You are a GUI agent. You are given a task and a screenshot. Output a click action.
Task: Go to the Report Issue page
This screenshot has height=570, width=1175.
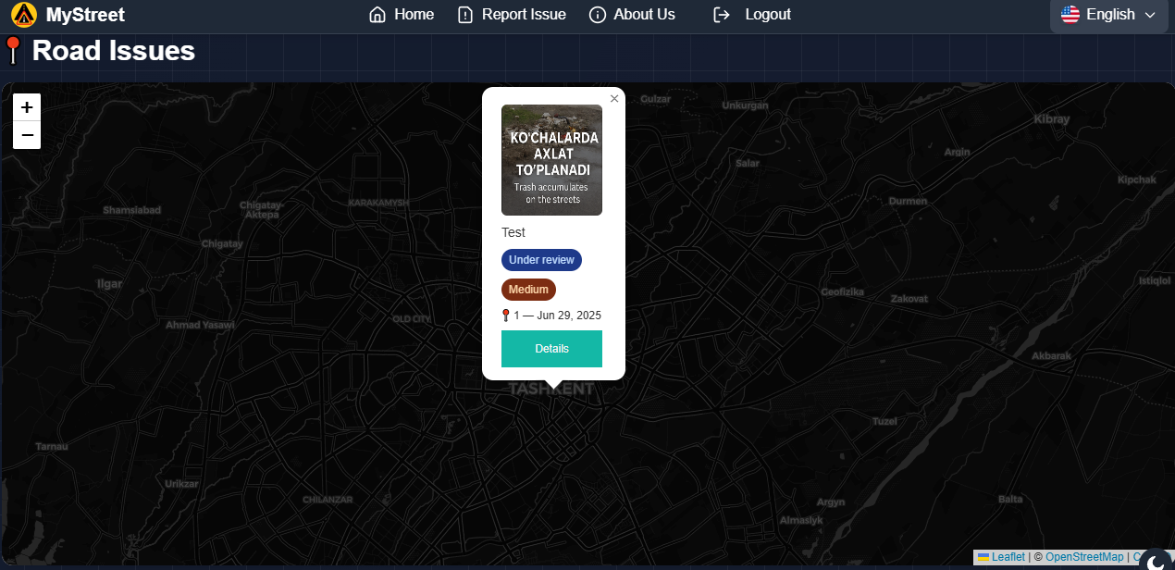coord(524,15)
